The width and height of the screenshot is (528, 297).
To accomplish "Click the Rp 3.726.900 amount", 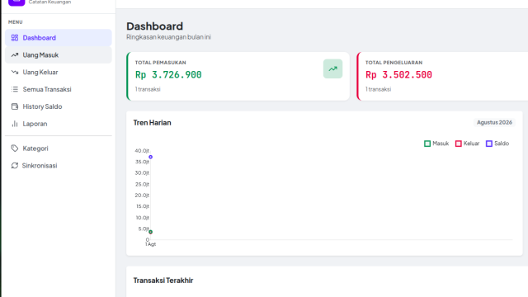I will pyautogui.click(x=168, y=75).
